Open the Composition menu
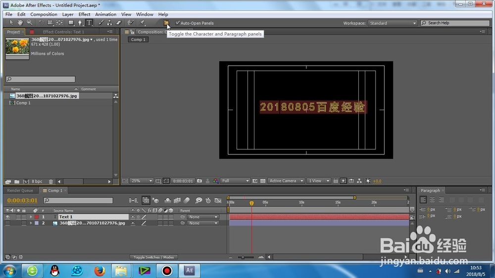This screenshot has width=495, height=278. (44, 14)
